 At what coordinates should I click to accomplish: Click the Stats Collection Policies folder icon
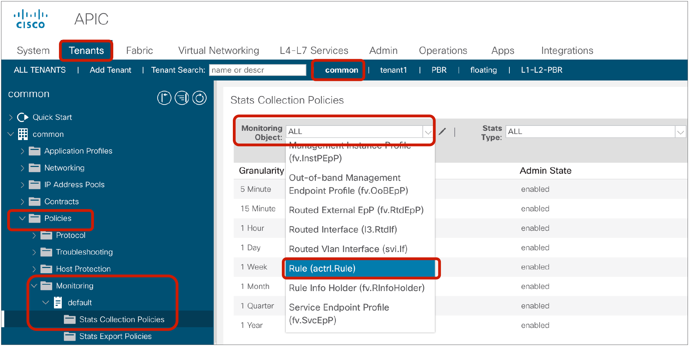point(70,320)
